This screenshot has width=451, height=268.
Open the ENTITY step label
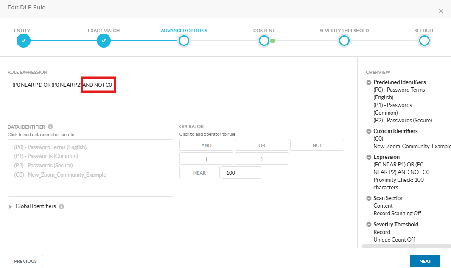point(22,31)
